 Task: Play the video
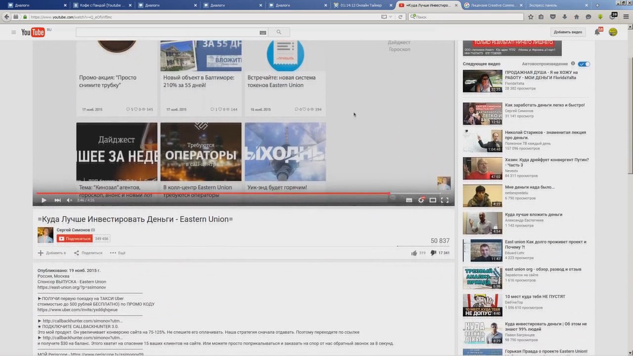(44, 200)
